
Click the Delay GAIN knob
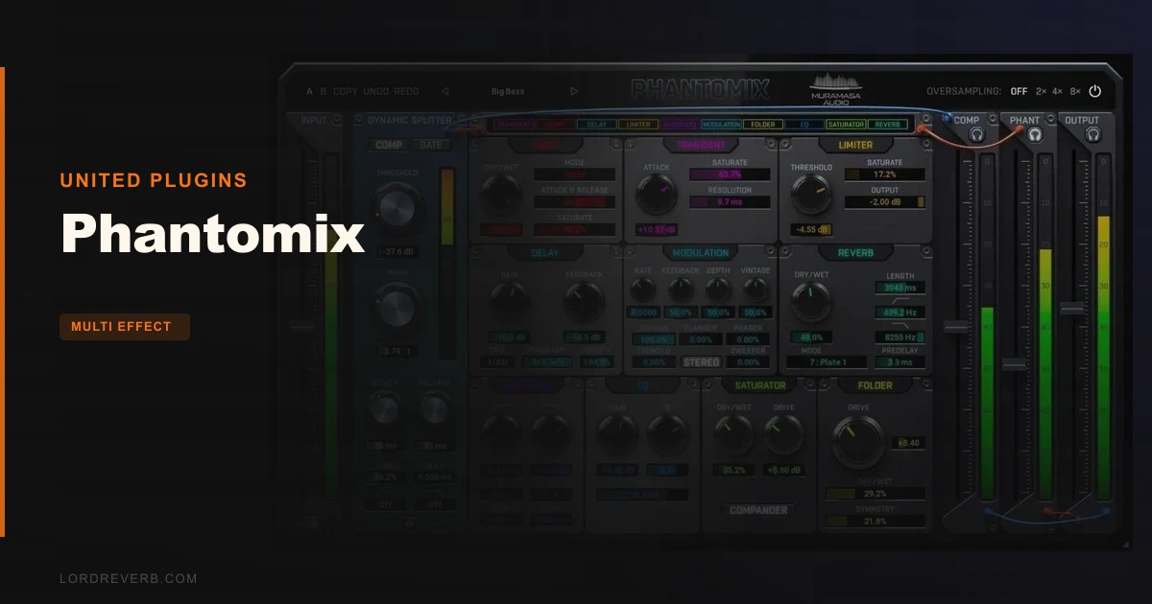pos(510,302)
